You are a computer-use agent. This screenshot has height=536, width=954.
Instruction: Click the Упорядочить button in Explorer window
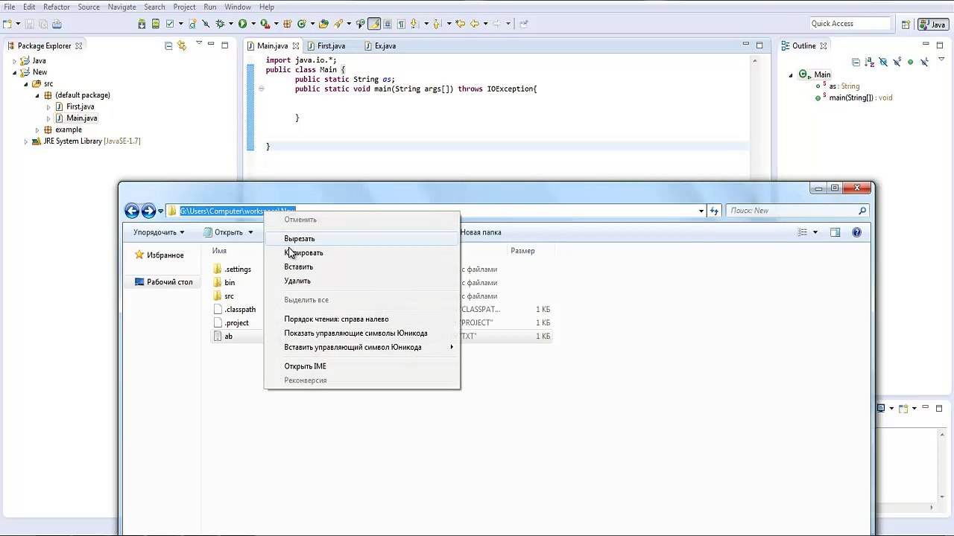click(x=159, y=232)
